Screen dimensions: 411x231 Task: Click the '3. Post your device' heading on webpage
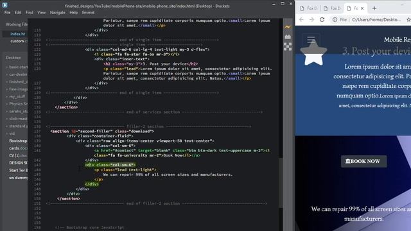(376, 51)
